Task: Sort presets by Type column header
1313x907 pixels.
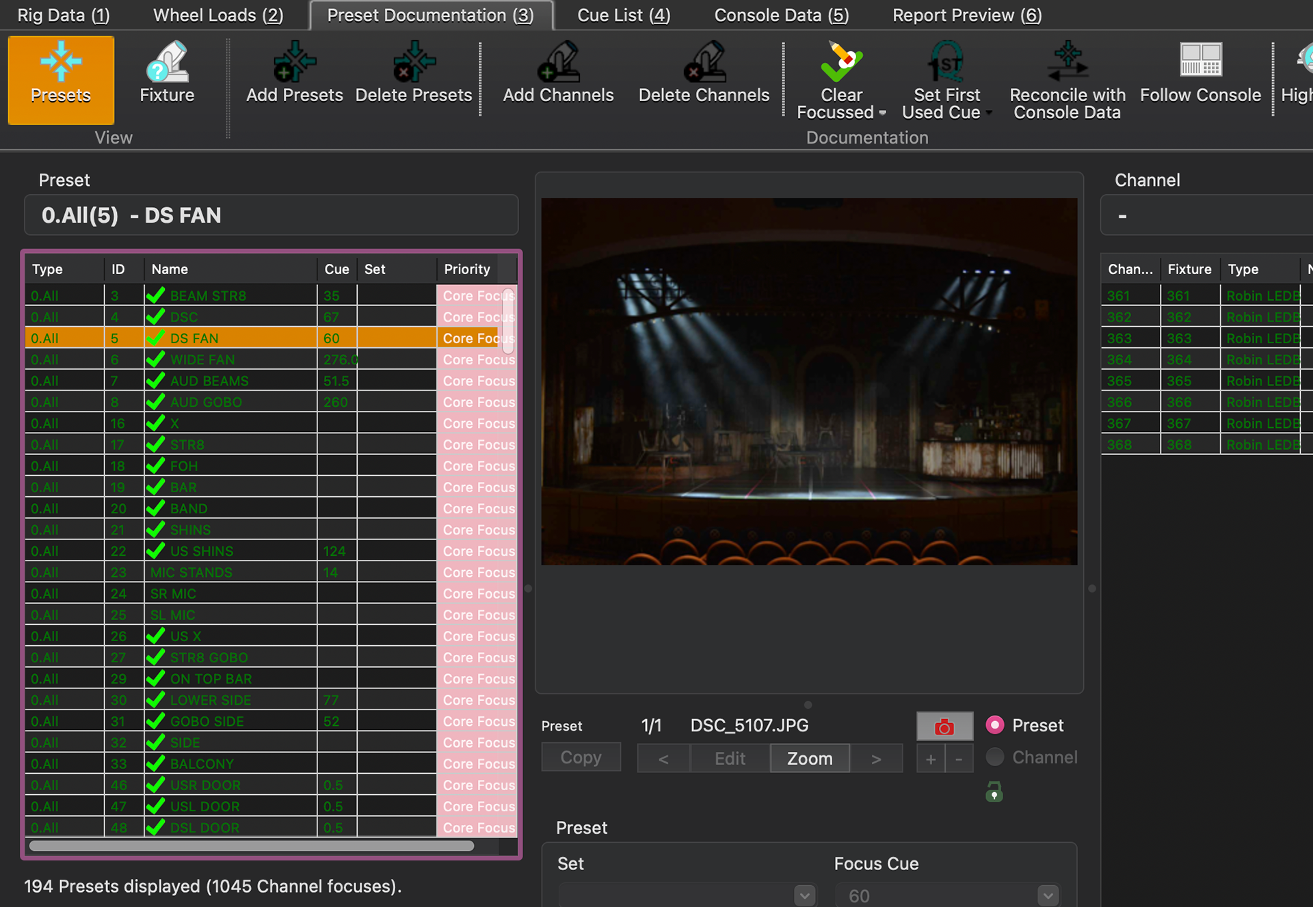Action: point(64,269)
